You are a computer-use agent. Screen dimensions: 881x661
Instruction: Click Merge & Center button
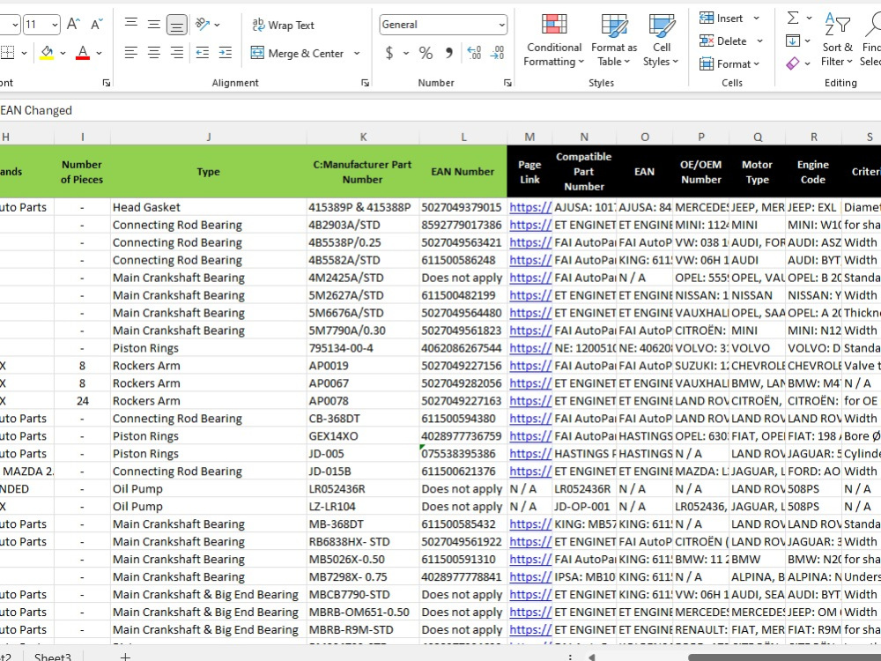297,54
